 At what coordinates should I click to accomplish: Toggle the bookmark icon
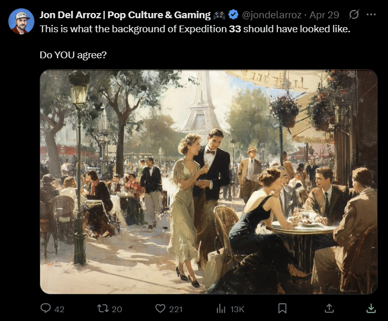click(x=282, y=309)
